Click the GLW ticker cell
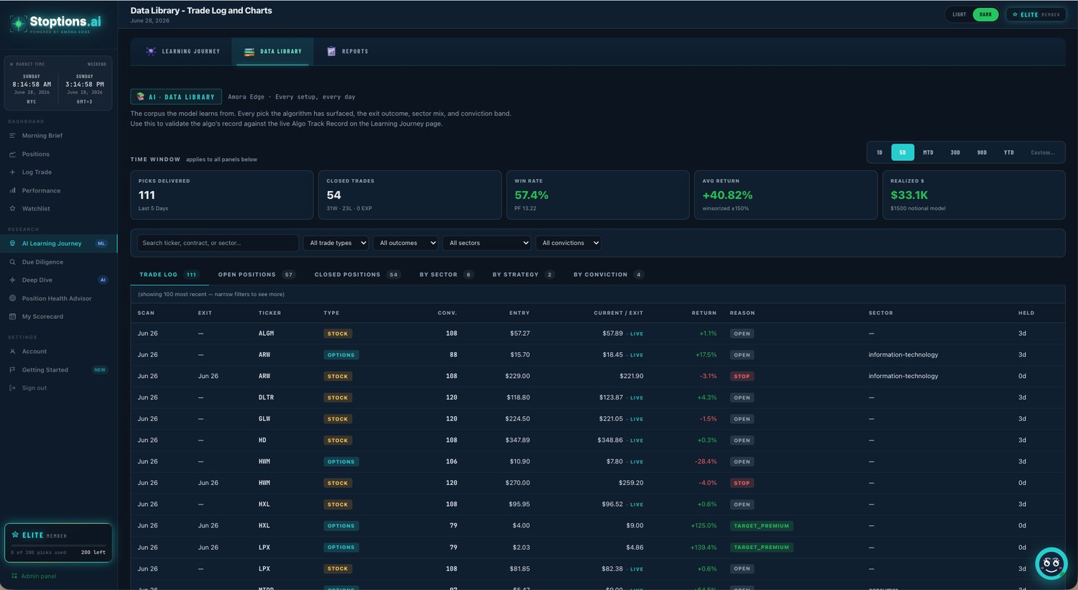 point(264,419)
